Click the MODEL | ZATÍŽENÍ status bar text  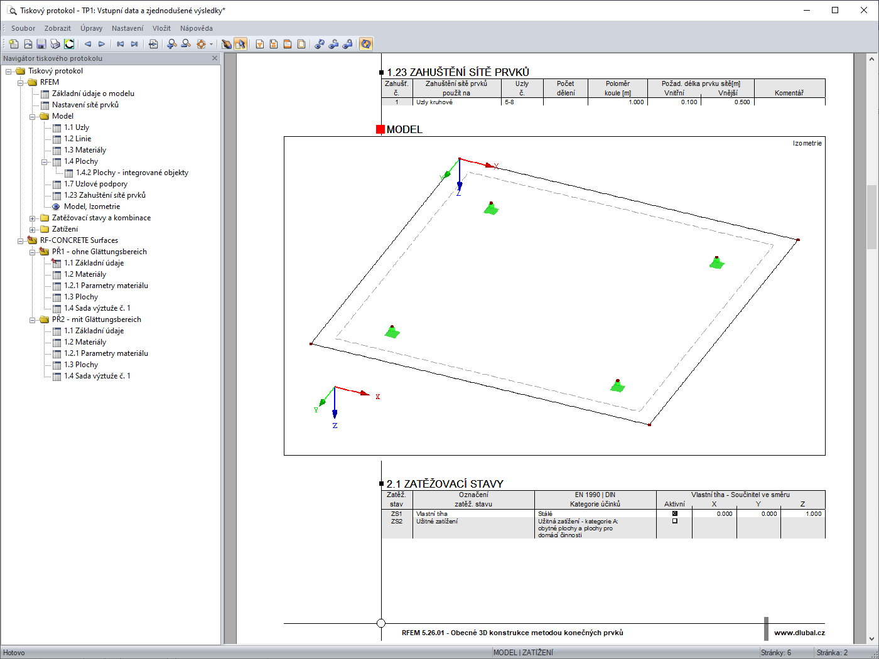(x=523, y=653)
